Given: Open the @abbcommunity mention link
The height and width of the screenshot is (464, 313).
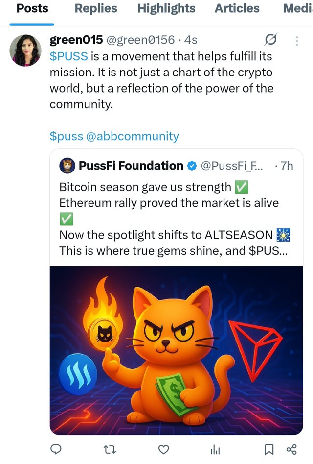Looking at the screenshot, I should 133,136.
